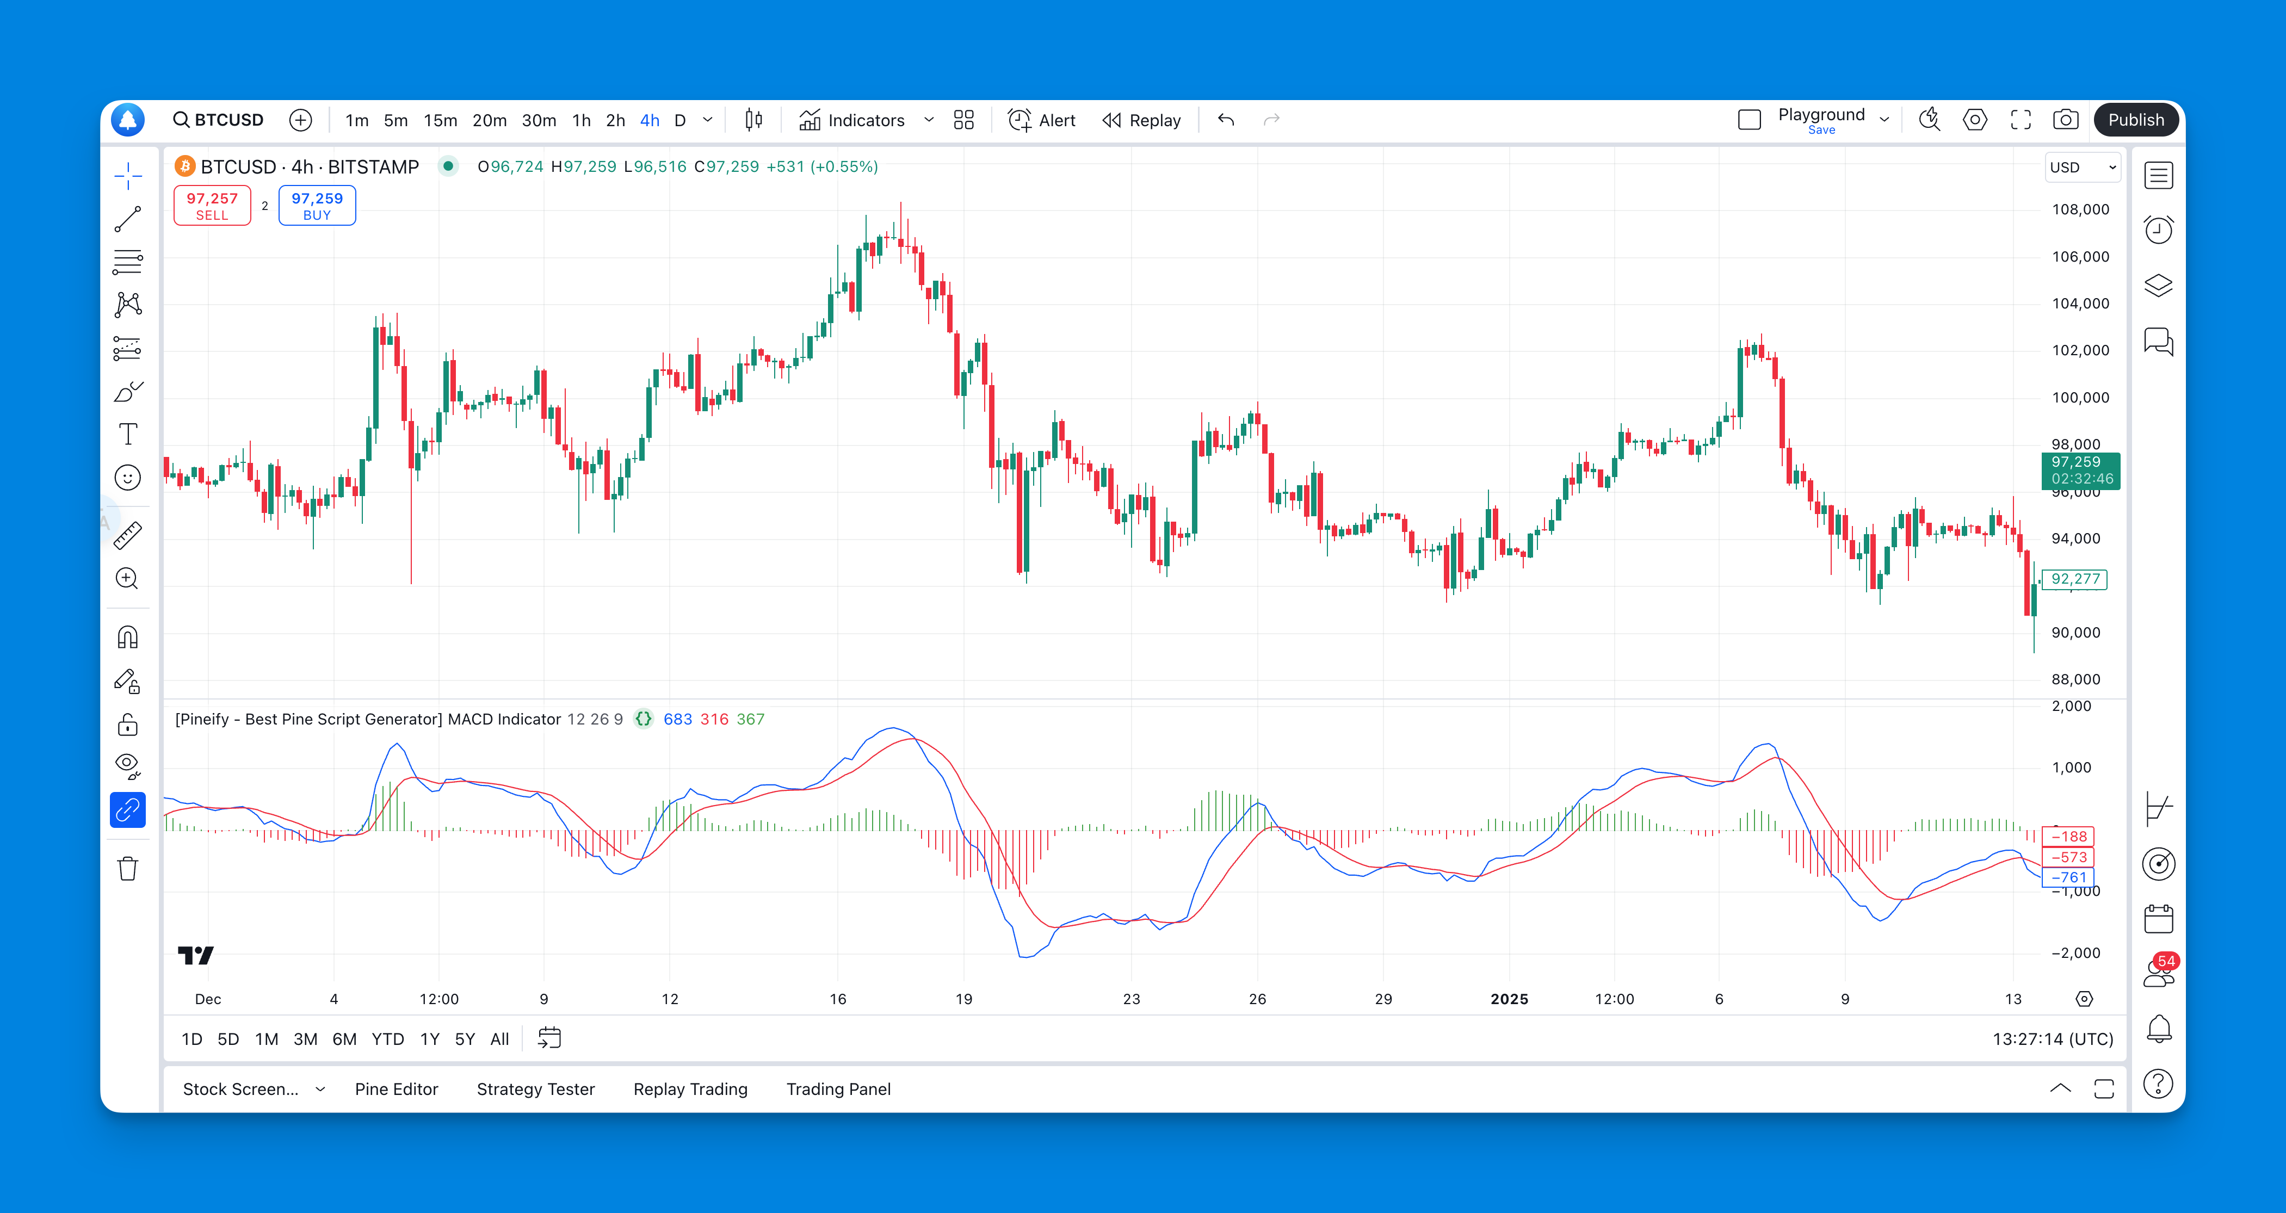
Task: Click the Publish button
Action: 2135,120
